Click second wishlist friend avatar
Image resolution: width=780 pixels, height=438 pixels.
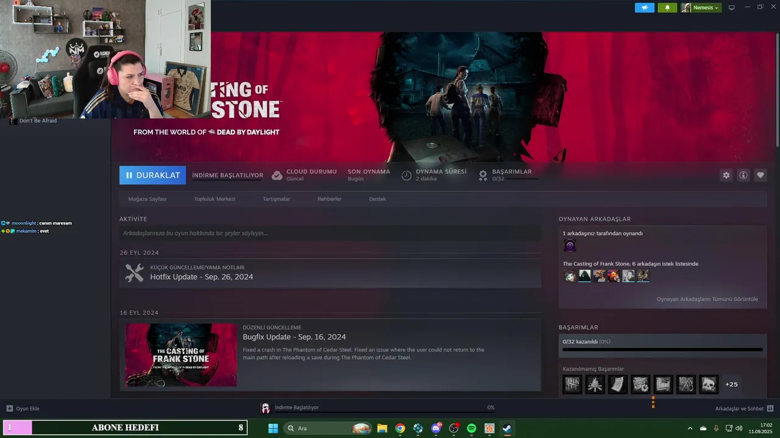pos(584,276)
